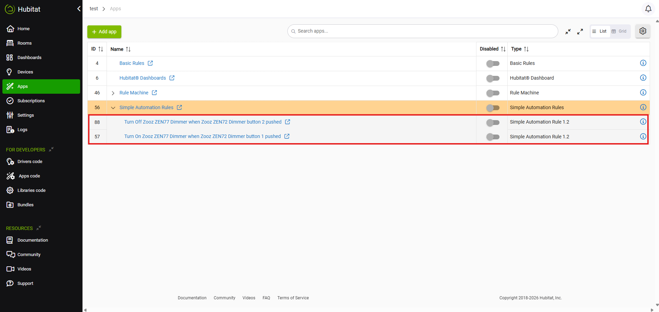Toggle disabled switch for Basic Rules

[493, 63]
